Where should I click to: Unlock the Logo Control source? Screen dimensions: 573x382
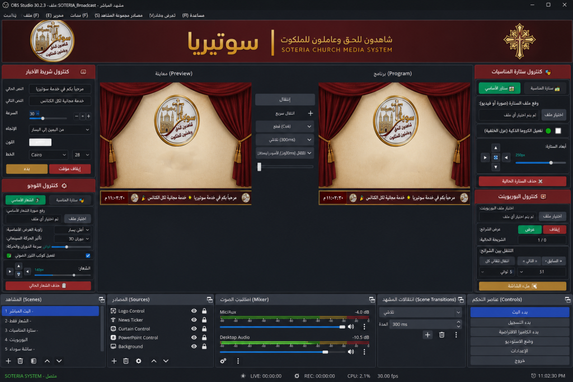coord(204,311)
